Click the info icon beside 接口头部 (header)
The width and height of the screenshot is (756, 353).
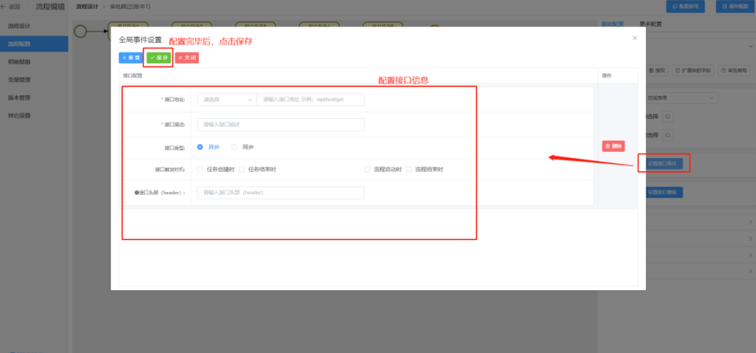137,193
